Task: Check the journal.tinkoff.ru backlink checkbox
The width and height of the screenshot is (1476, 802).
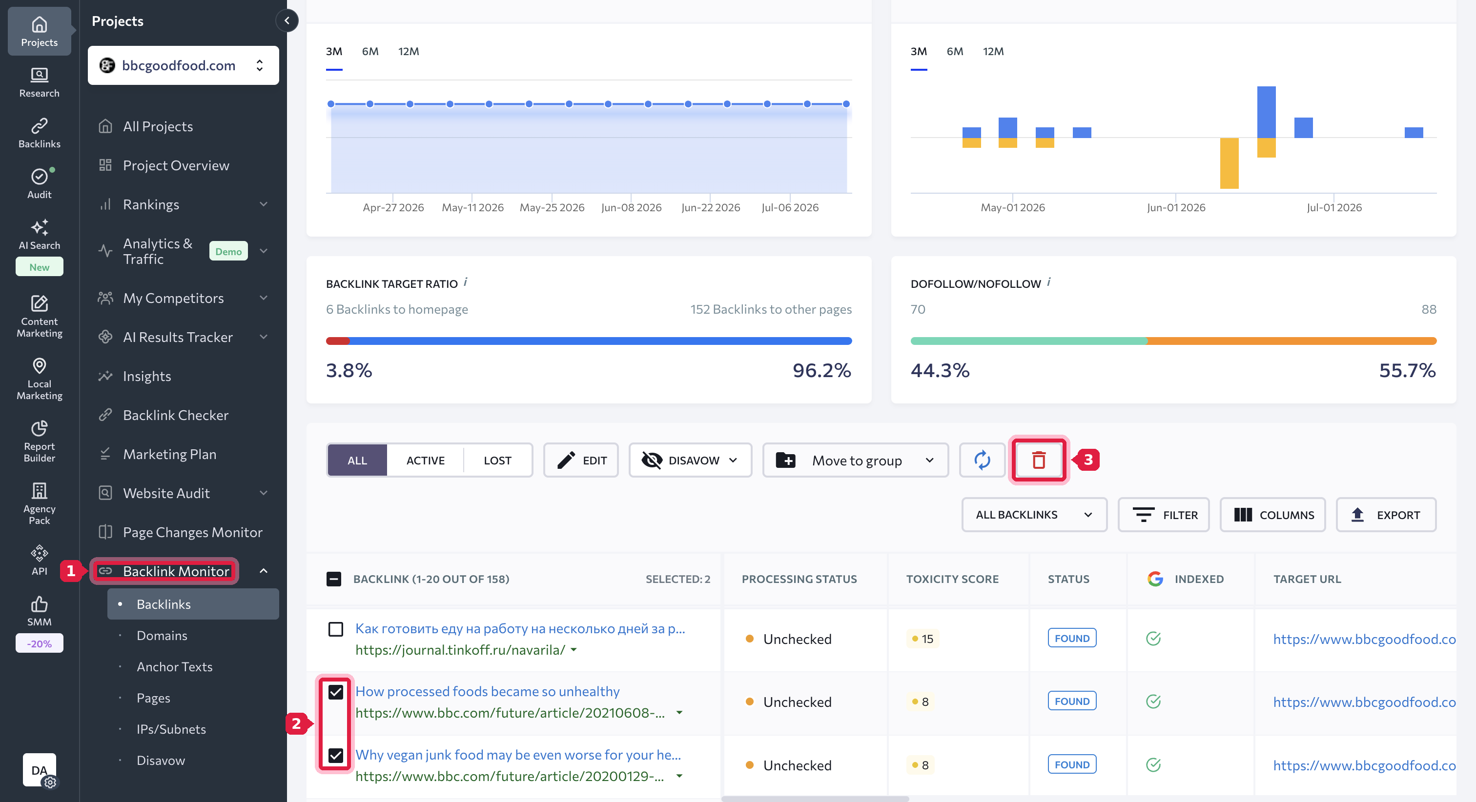Action: click(336, 629)
